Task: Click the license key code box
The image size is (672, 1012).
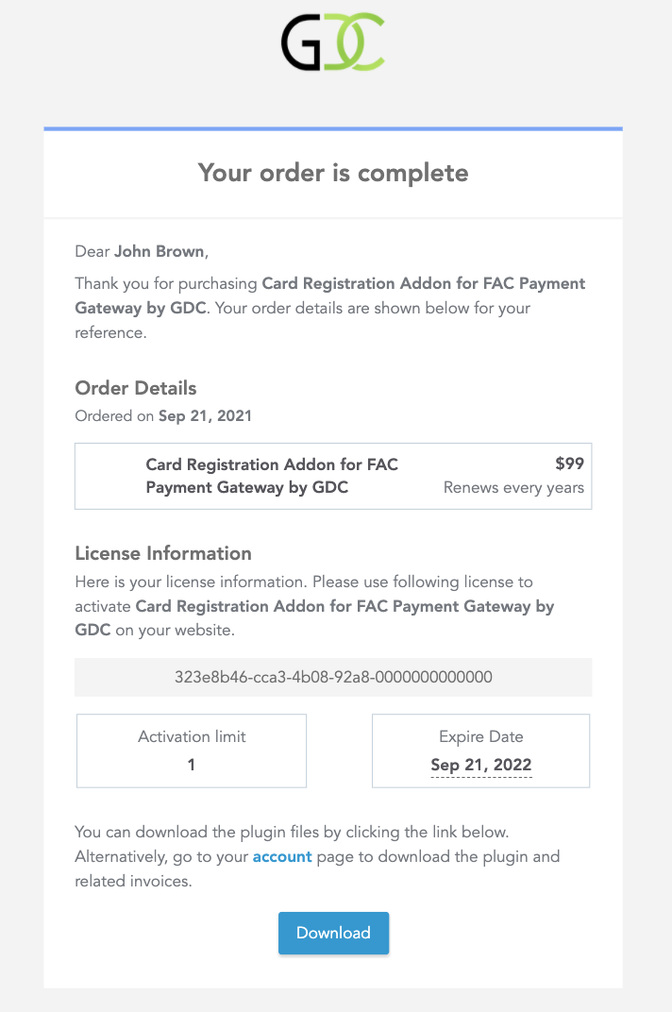Action: pos(333,677)
